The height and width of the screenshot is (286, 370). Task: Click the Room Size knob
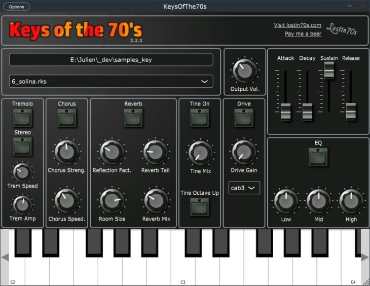tap(112, 201)
